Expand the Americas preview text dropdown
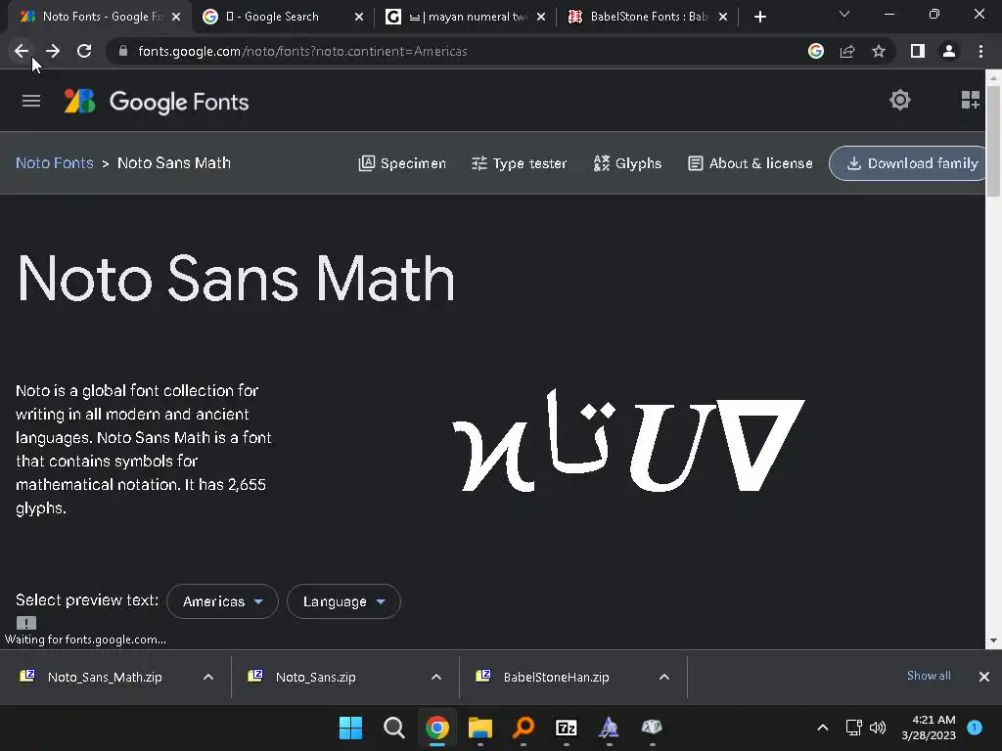 [x=222, y=601]
